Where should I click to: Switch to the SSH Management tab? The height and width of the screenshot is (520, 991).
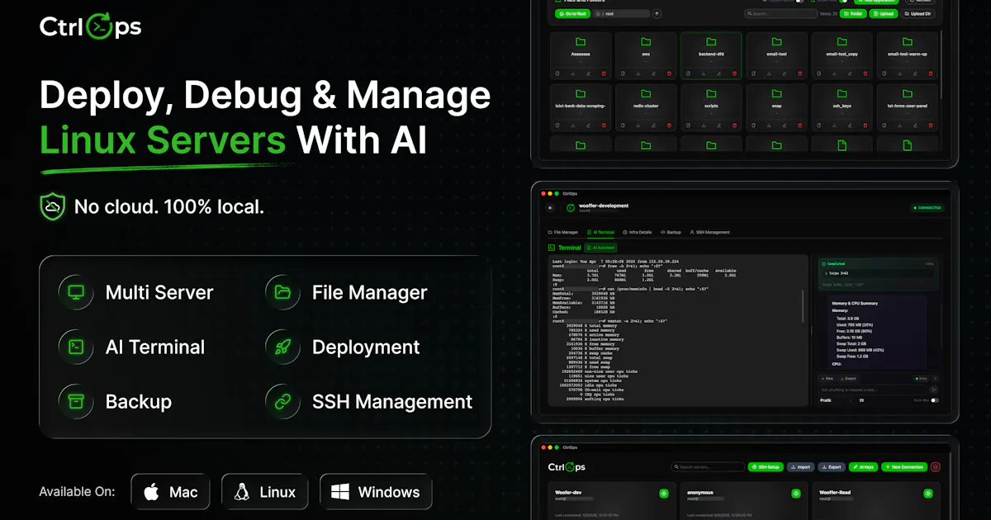click(709, 233)
